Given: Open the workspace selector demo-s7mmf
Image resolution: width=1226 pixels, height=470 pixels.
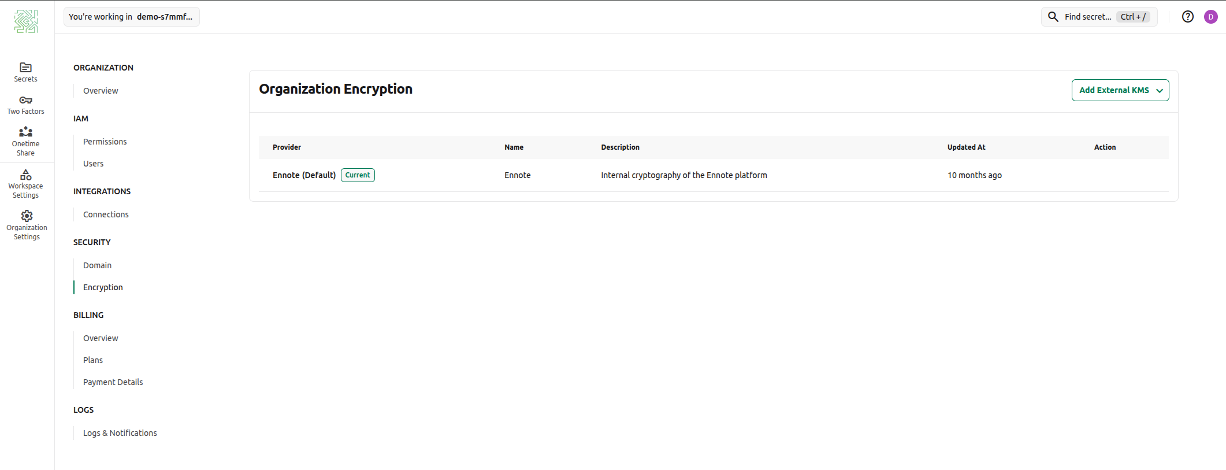Looking at the screenshot, I should point(132,17).
